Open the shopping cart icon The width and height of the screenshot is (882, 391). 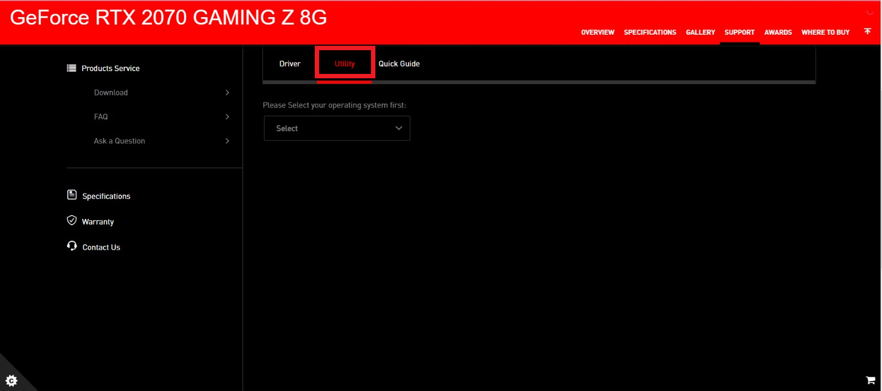tap(870, 380)
